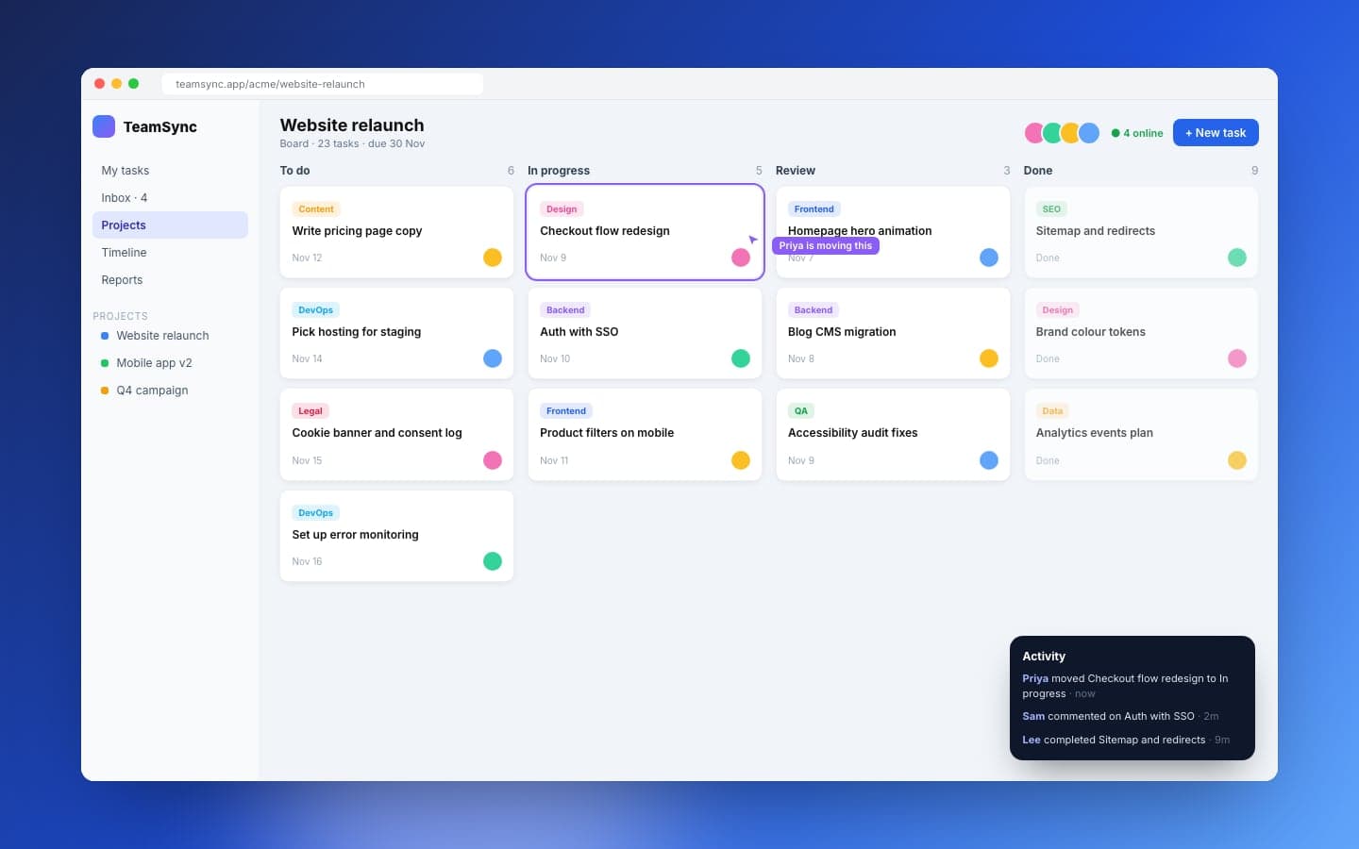Screen dimensions: 1359x849
Task: Open Brand colour tokens card
Action: point(1141,333)
